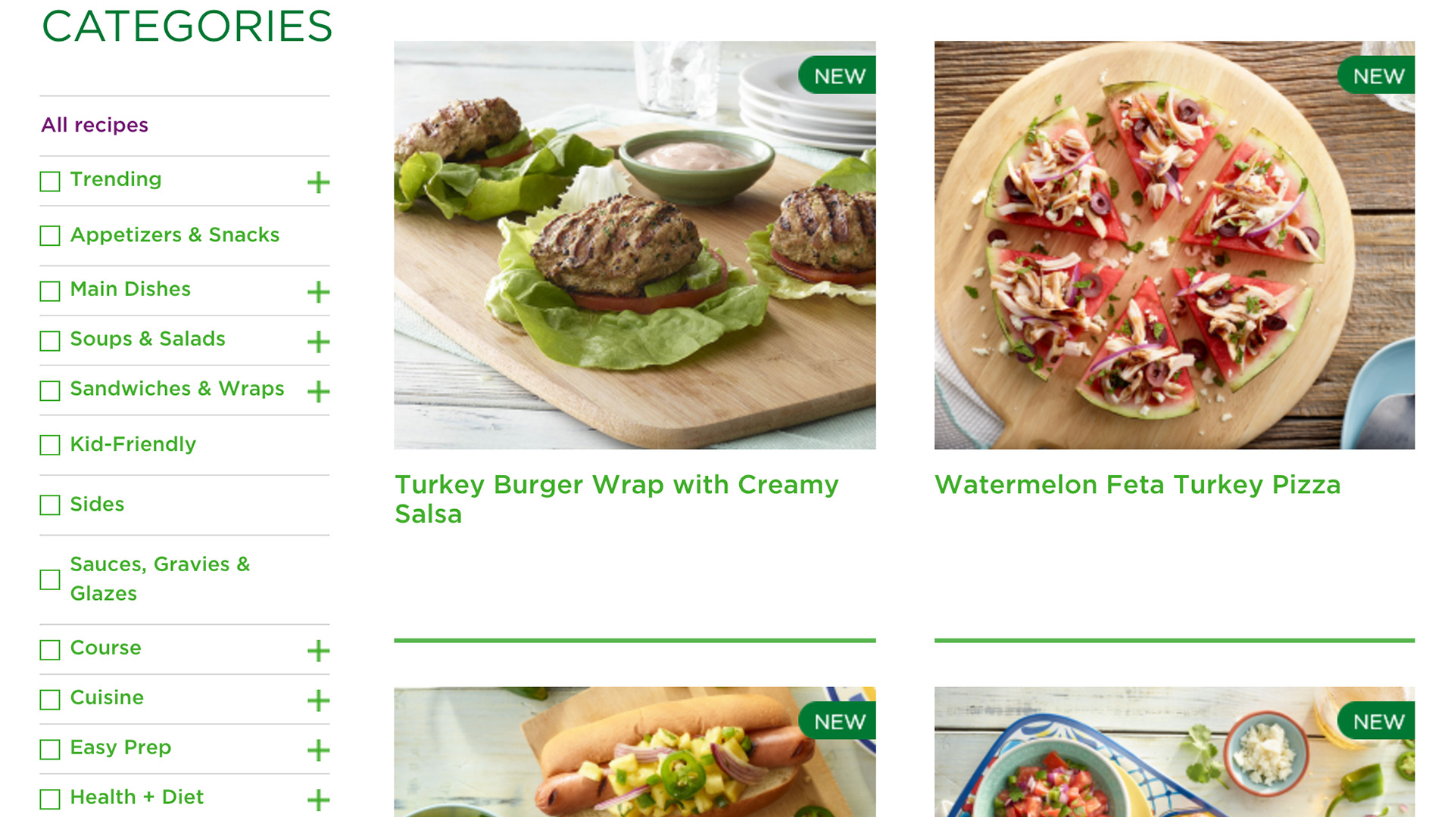Click the watermelon pizza photo
This screenshot has width=1454, height=817.
pyautogui.click(x=1175, y=245)
